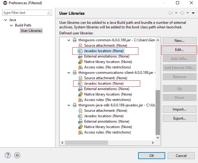Click Access rules icon under thingworx-common
Screen dimensions: 198x163
click(x=80, y=67)
